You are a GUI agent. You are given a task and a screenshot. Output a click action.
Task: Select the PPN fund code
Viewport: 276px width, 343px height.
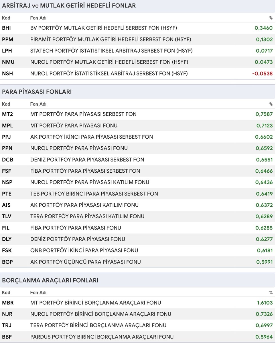[7, 148]
